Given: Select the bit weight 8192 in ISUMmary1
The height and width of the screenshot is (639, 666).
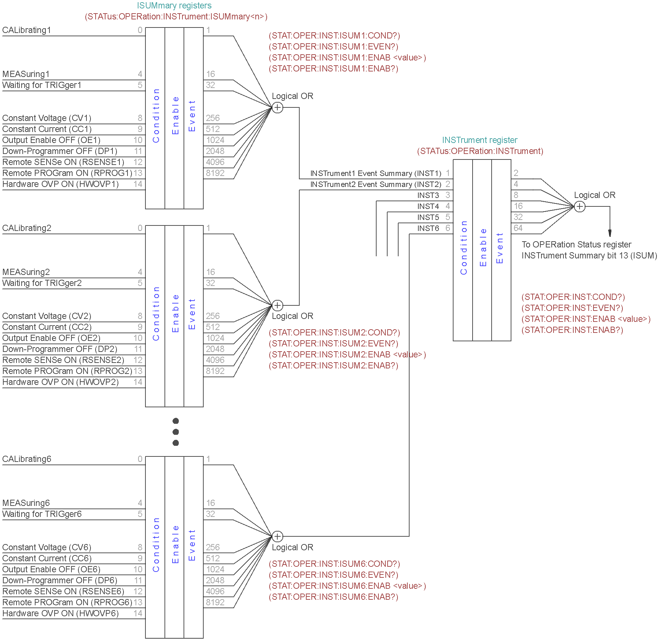Looking at the screenshot, I should pyautogui.click(x=215, y=173).
